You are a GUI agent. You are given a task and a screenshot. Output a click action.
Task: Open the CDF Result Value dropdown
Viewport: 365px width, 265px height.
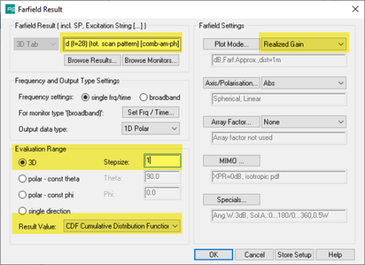coord(122,226)
